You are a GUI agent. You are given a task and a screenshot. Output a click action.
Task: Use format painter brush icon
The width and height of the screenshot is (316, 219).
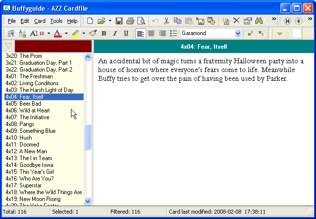click(x=93, y=33)
